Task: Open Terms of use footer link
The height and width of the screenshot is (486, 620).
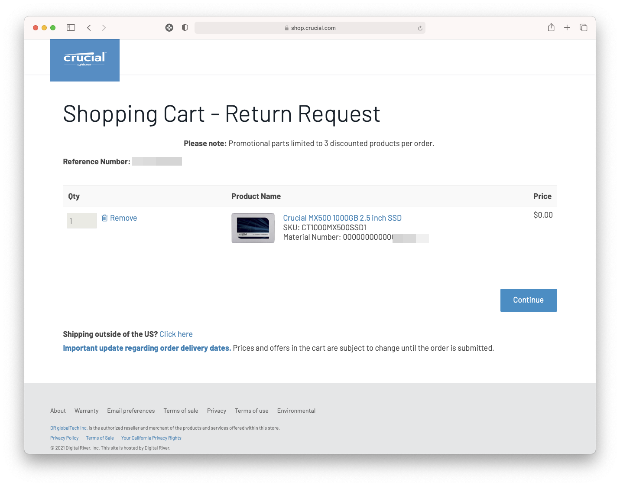Action: (252, 411)
